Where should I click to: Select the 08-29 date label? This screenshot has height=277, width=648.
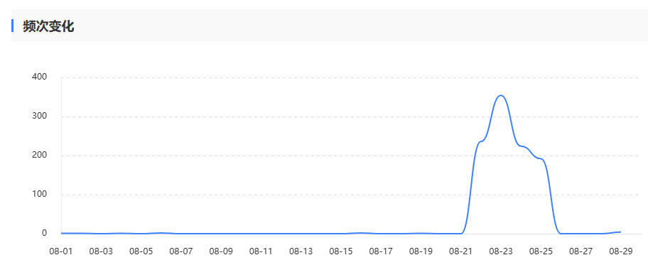tap(621, 251)
